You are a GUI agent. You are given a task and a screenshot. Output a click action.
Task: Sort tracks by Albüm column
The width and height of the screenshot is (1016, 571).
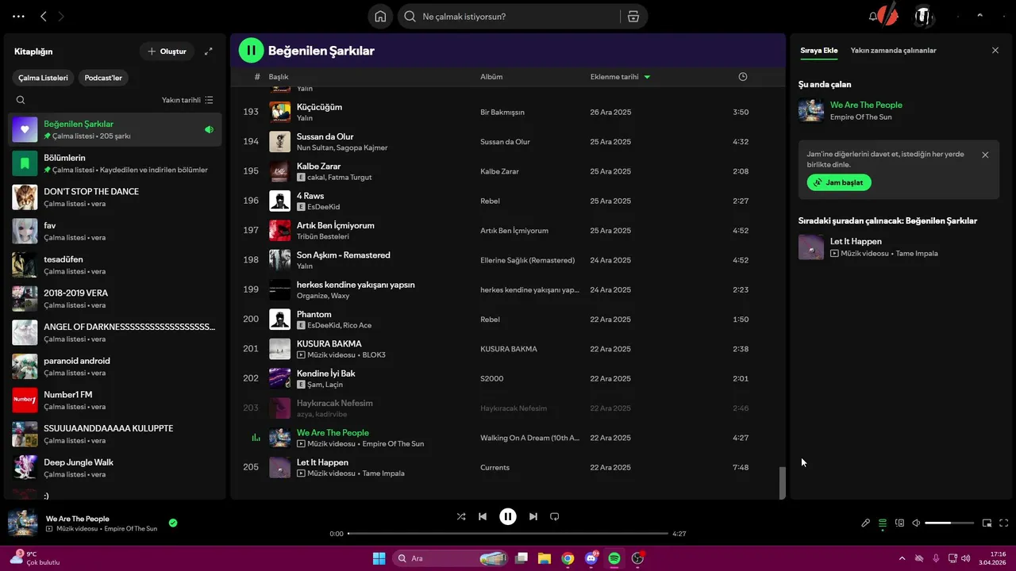(x=491, y=77)
